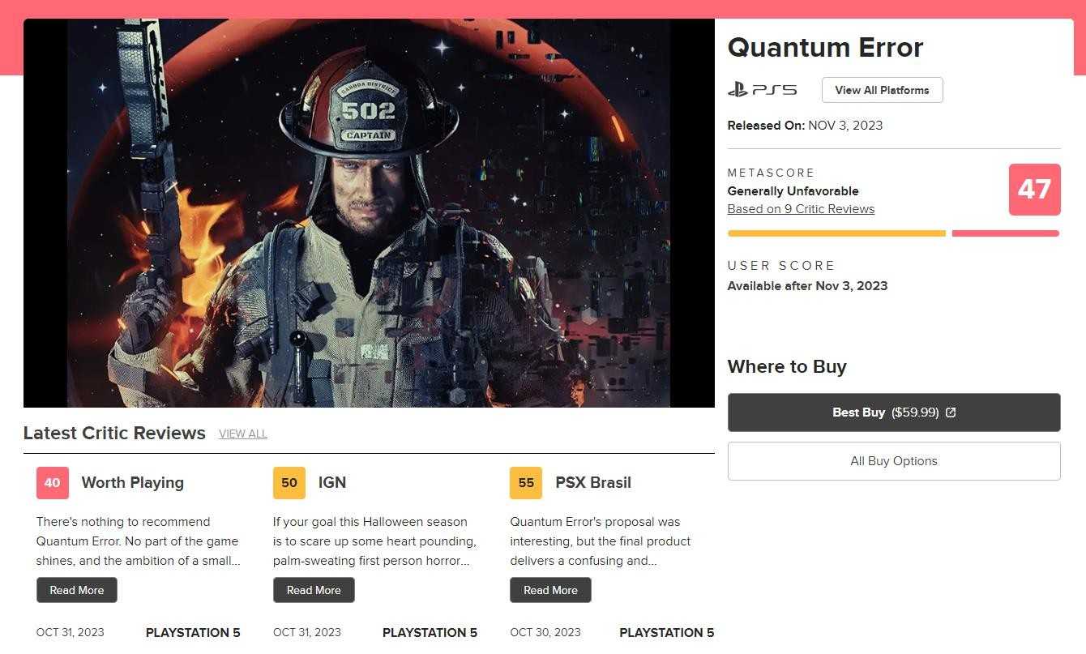The height and width of the screenshot is (654, 1086).
Task: Open Based on 9 Critic Reviews link
Action: tap(801, 209)
